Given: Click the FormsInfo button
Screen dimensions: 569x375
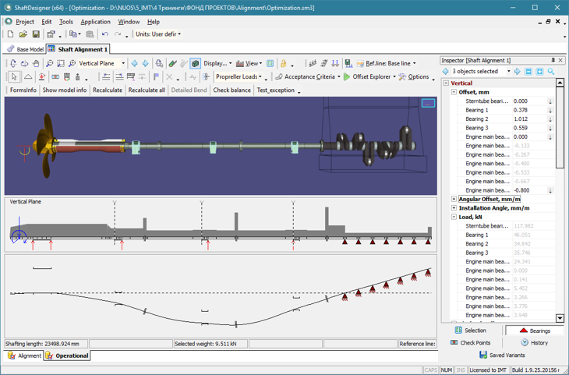Looking at the screenshot, I should (23, 90).
